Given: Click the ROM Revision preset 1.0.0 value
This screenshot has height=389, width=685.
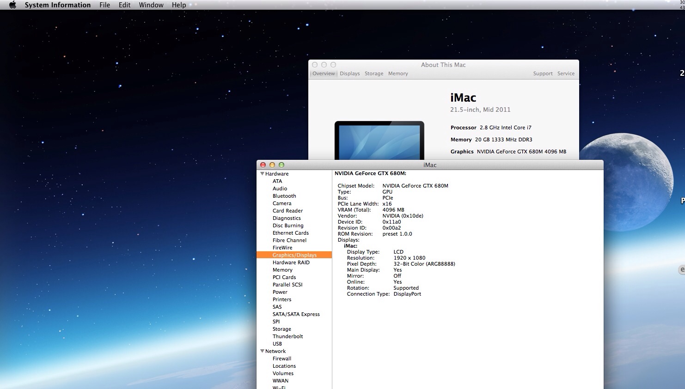Looking at the screenshot, I should (397, 234).
